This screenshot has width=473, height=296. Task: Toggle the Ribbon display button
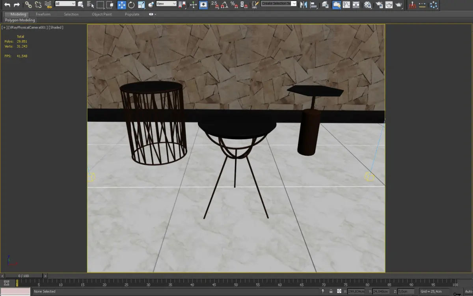[337, 5]
